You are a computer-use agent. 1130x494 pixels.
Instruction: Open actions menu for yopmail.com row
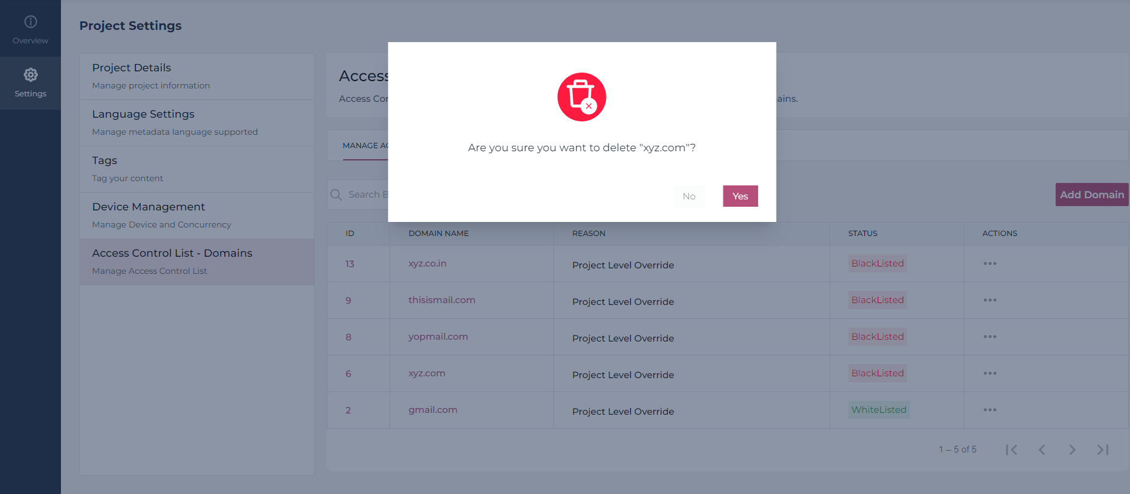tap(990, 337)
